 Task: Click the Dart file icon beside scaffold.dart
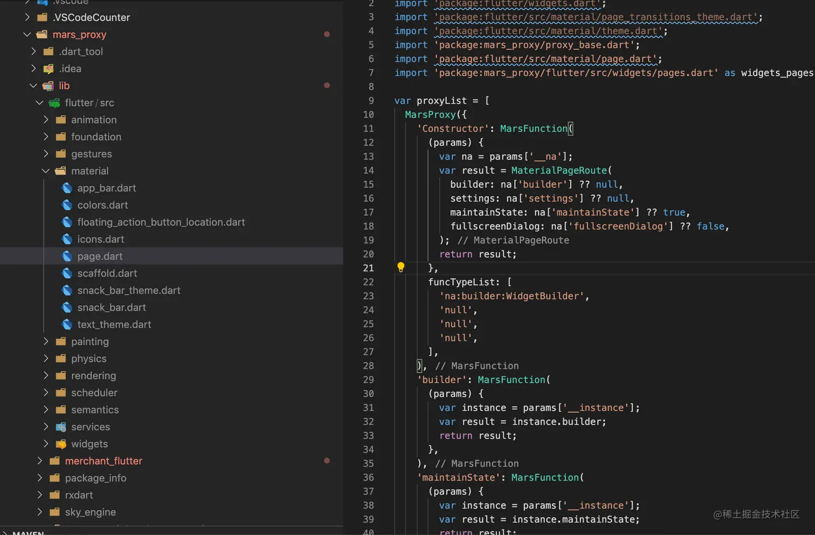coord(67,273)
